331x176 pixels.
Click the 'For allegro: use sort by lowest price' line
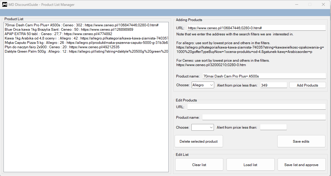click(x=223, y=43)
